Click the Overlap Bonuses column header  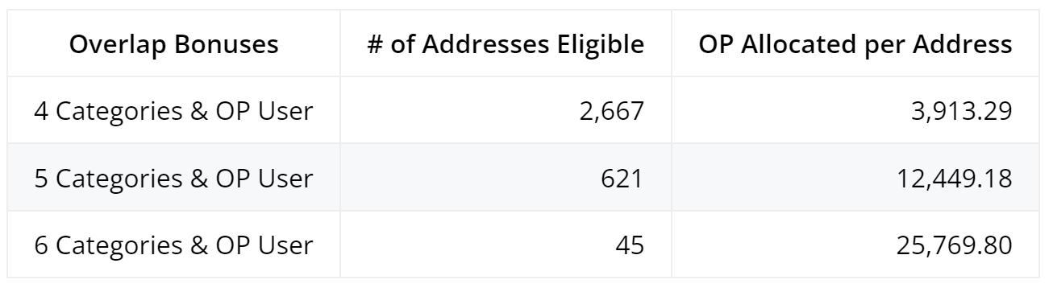(x=174, y=45)
